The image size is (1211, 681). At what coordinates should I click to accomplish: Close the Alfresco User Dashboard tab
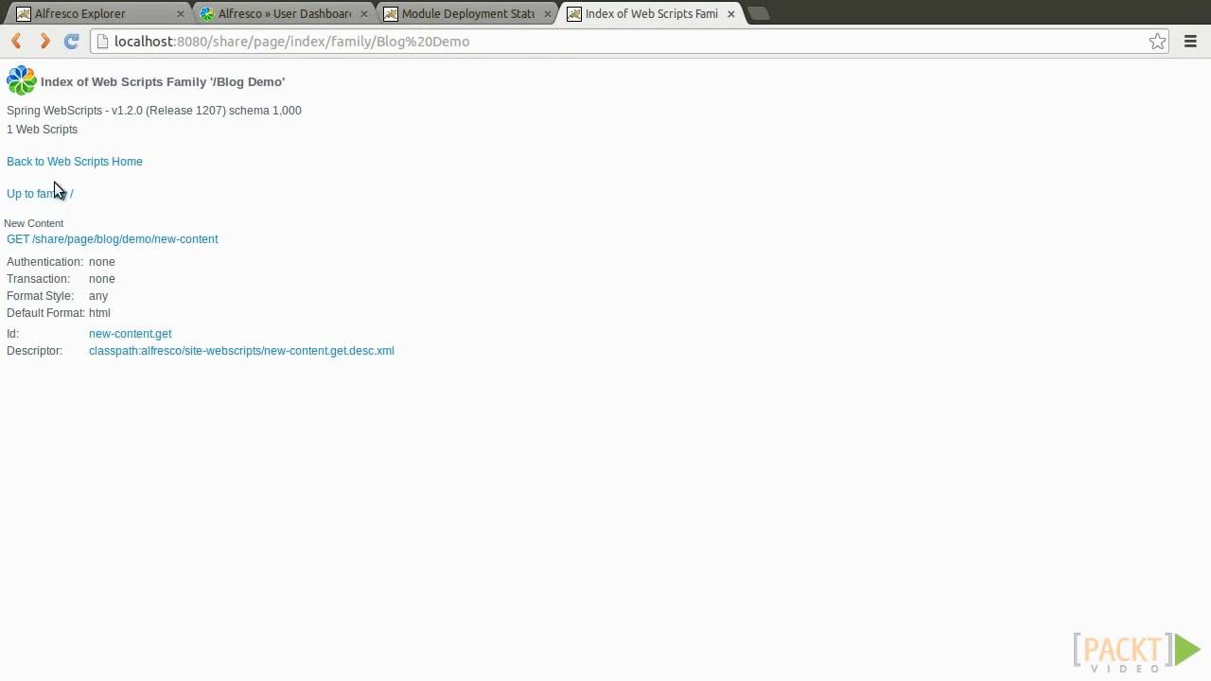tap(363, 14)
